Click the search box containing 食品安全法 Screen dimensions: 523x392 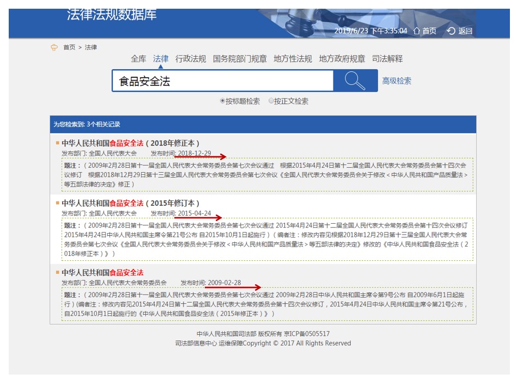222,81
